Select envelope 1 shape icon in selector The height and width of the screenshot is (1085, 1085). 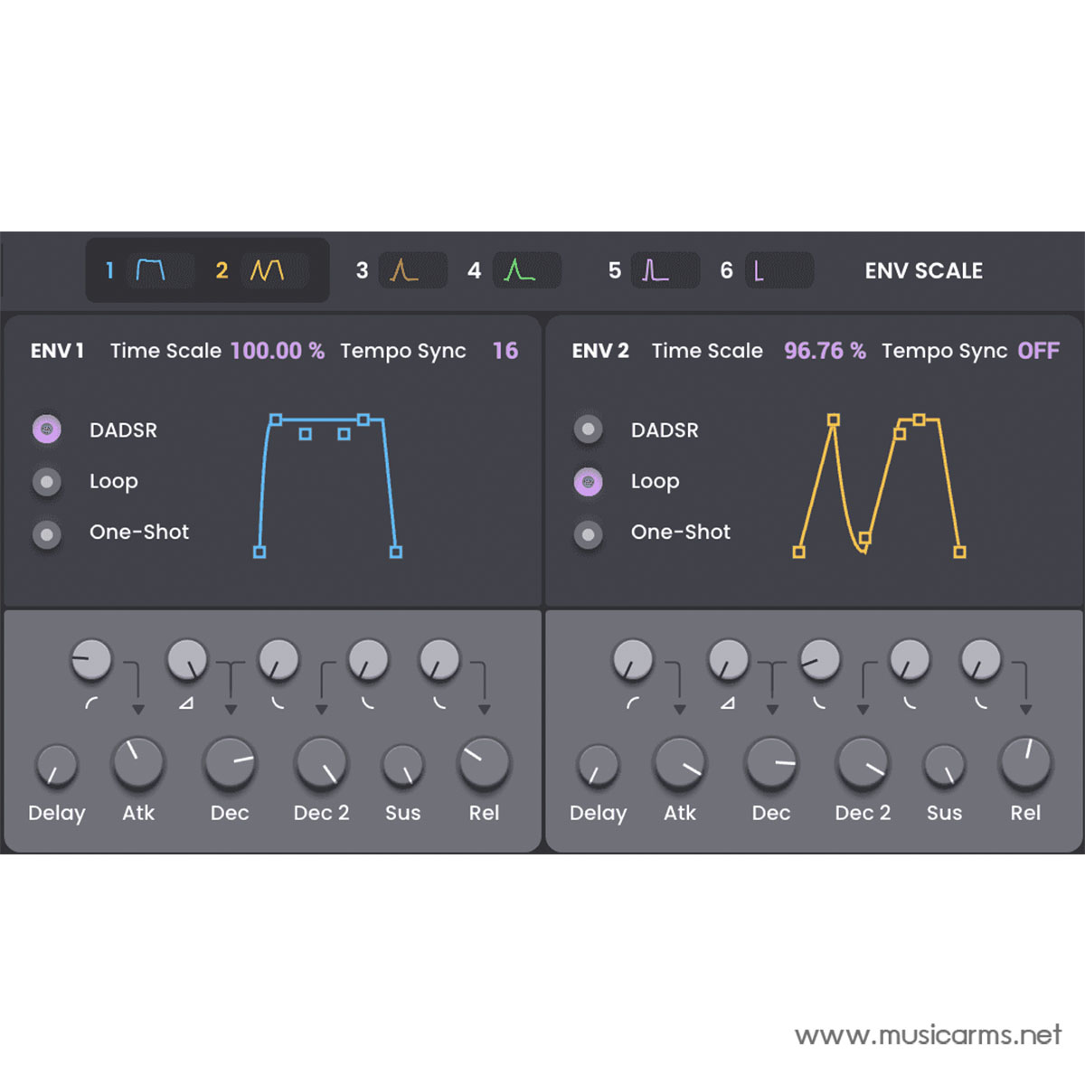[x=151, y=270]
